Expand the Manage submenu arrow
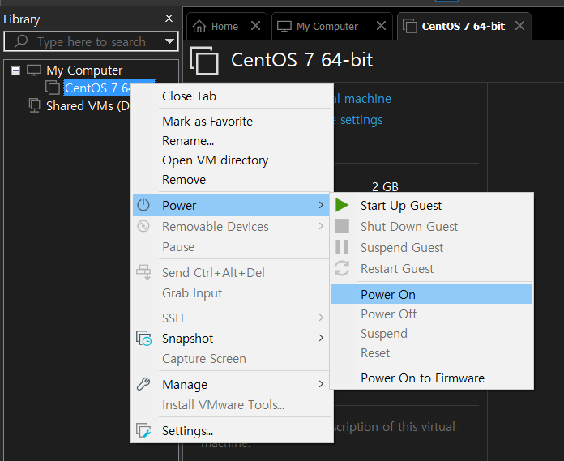Screen dimensions: 564x461 click(x=321, y=384)
